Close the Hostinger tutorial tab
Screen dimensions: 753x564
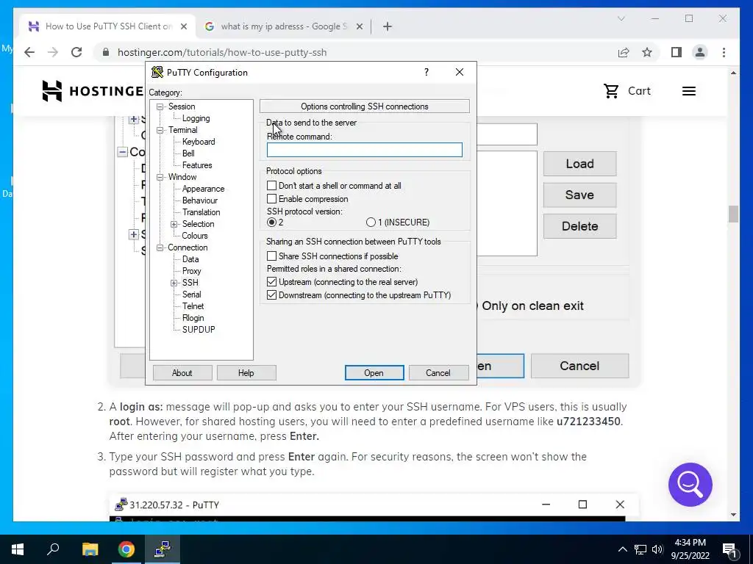183,26
